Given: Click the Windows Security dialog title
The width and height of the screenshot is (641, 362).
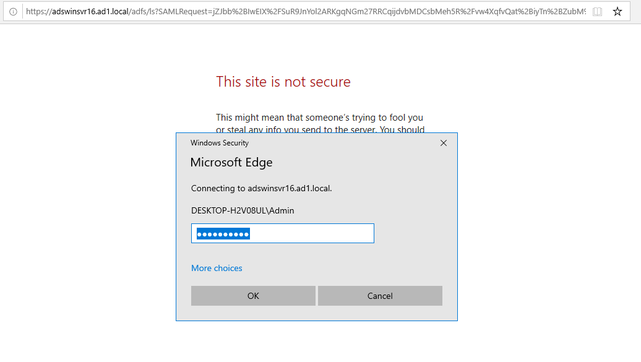Looking at the screenshot, I should click(220, 143).
